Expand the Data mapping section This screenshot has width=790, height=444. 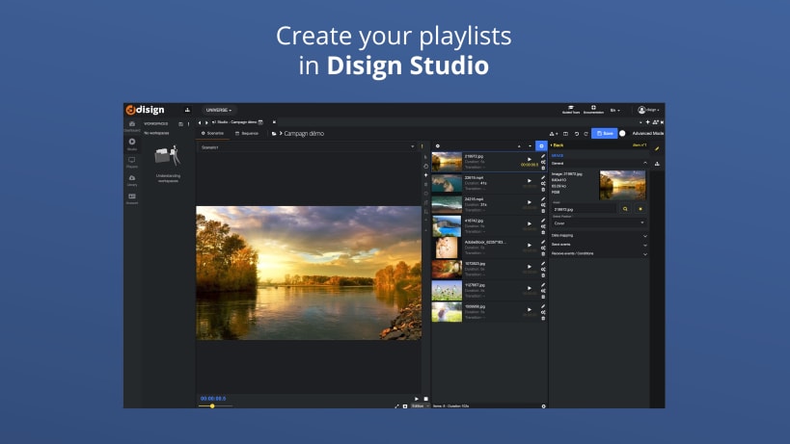599,235
